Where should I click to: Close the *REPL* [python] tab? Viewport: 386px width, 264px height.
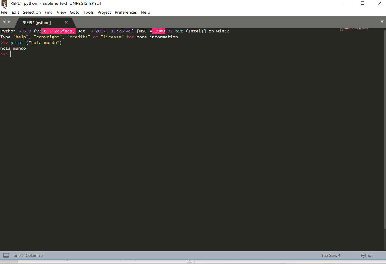(66, 22)
